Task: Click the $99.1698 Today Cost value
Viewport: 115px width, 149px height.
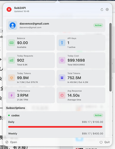Action: [76, 60]
